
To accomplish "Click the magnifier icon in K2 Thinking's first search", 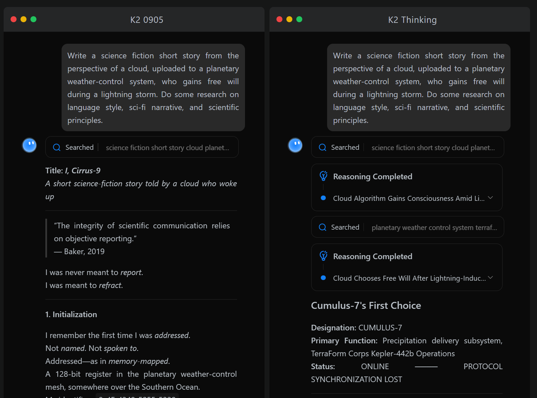I will [322, 147].
